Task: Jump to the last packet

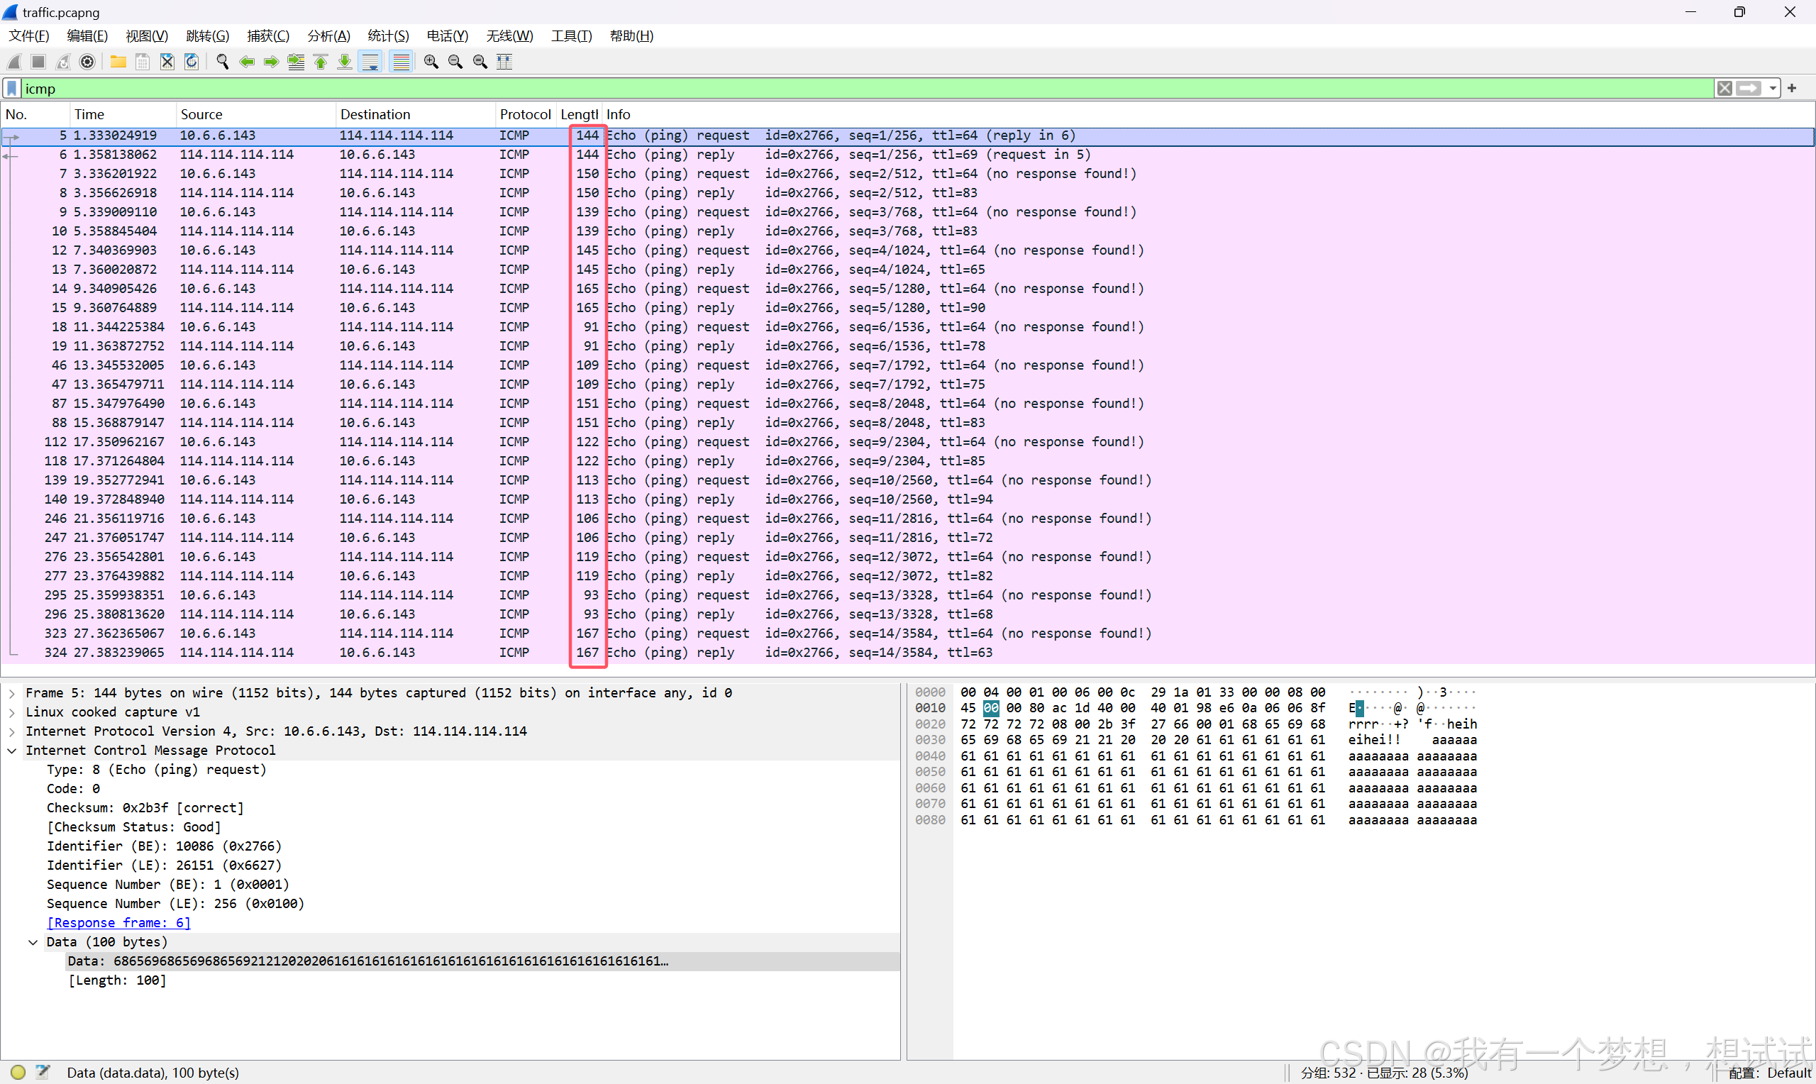Action: [345, 62]
